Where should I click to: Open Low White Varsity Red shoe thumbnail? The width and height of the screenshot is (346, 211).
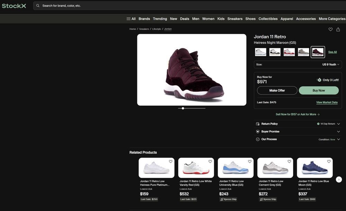coord(196,168)
